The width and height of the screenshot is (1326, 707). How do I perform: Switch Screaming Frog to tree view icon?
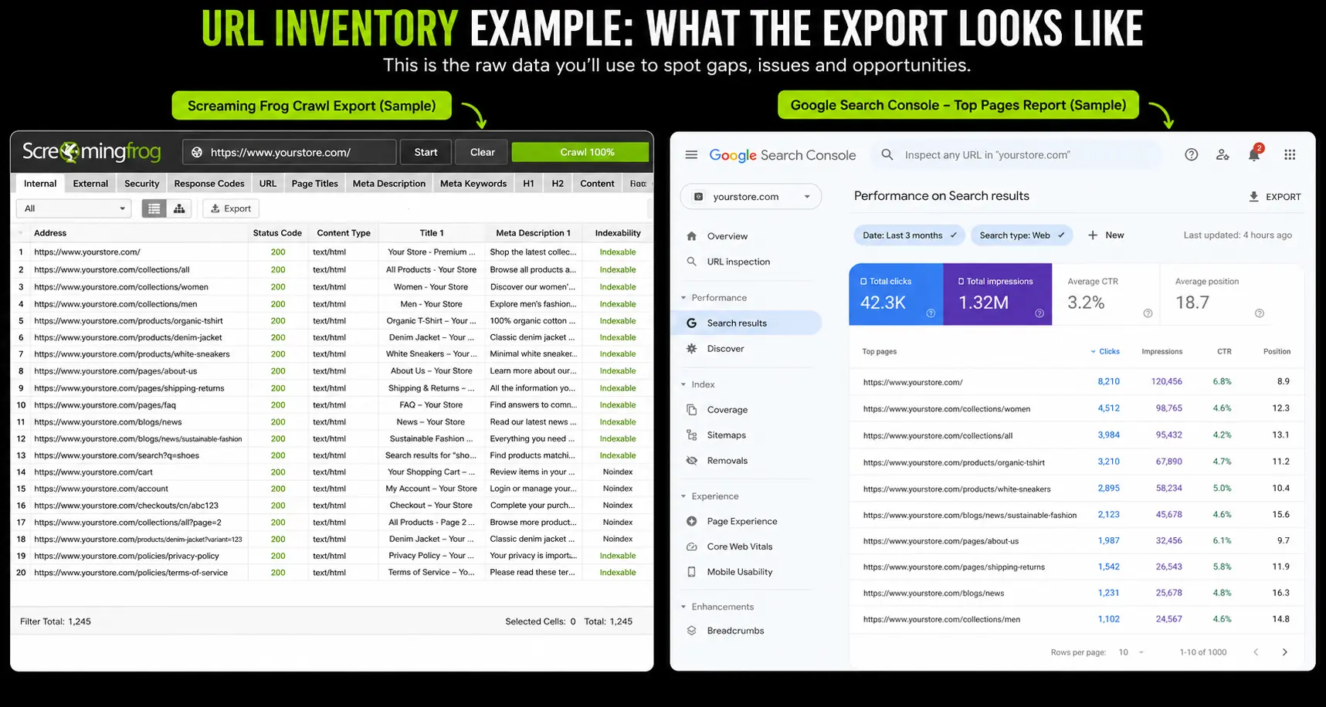(x=179, y=208)
